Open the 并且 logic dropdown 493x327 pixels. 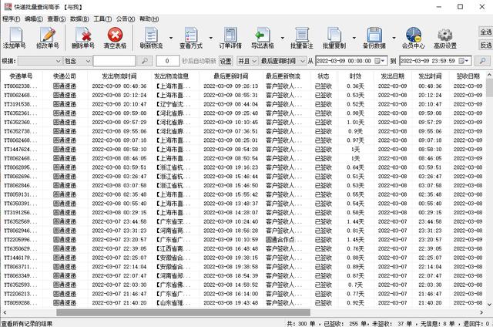click(x=253, y=60)
